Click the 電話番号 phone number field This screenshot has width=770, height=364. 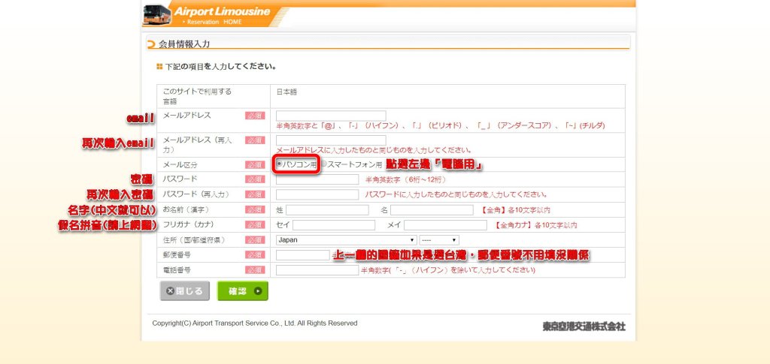click(317, 270)
